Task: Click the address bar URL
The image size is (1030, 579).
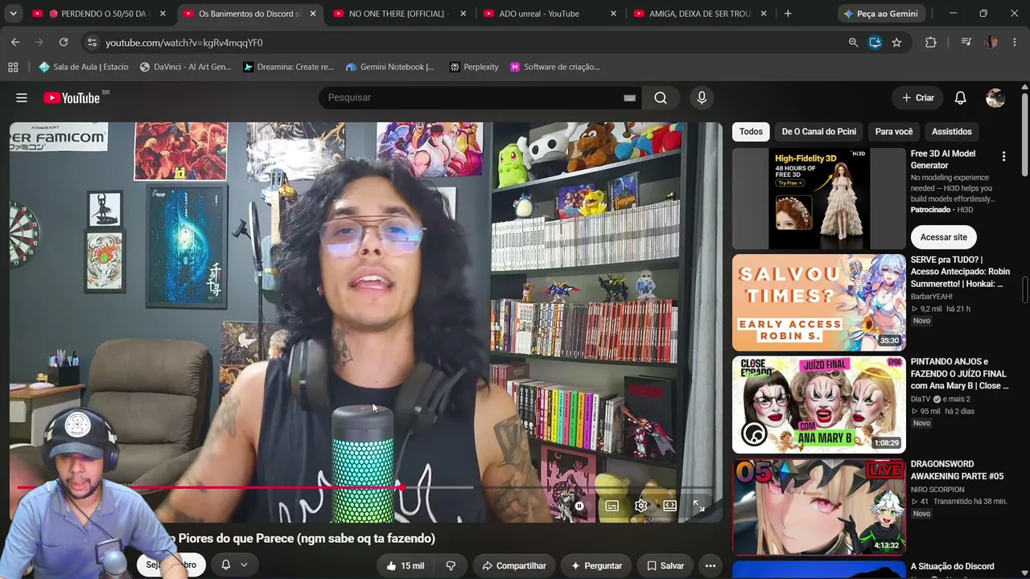Action: pyautogui.click(x=184, y=43)
